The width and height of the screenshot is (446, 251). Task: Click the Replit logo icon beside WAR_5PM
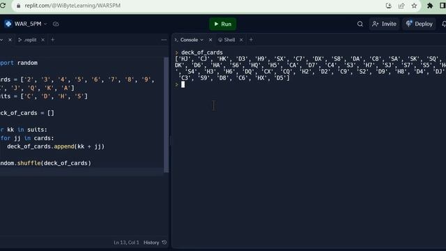tap(8, 24)
